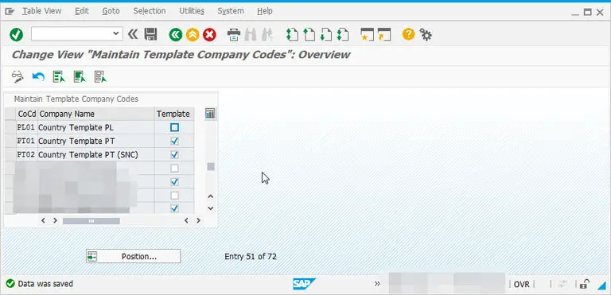
Task: Open the Table View menu
Action: pos(41,11)
